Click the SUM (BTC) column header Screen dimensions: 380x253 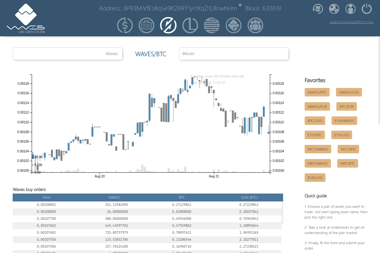(250, 197)
